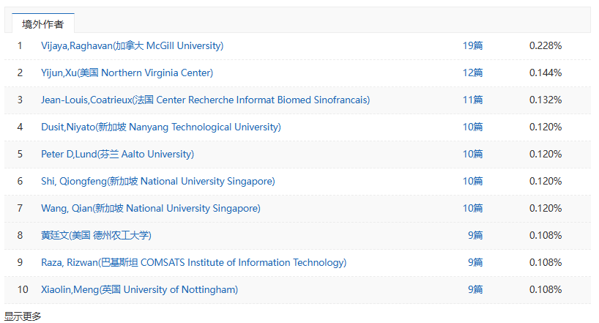599x323 pixels.
Task: Open the 境外作者 tab
Action: point(42,23)
